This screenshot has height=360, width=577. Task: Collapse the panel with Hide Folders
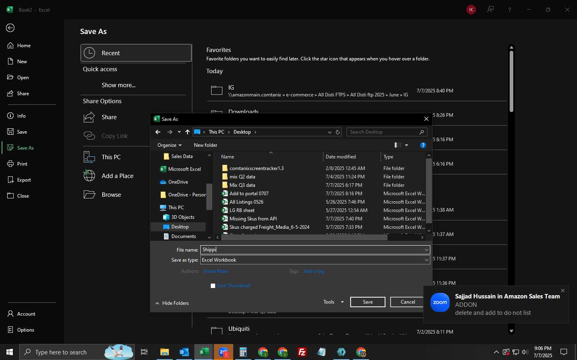coord(172,303)
